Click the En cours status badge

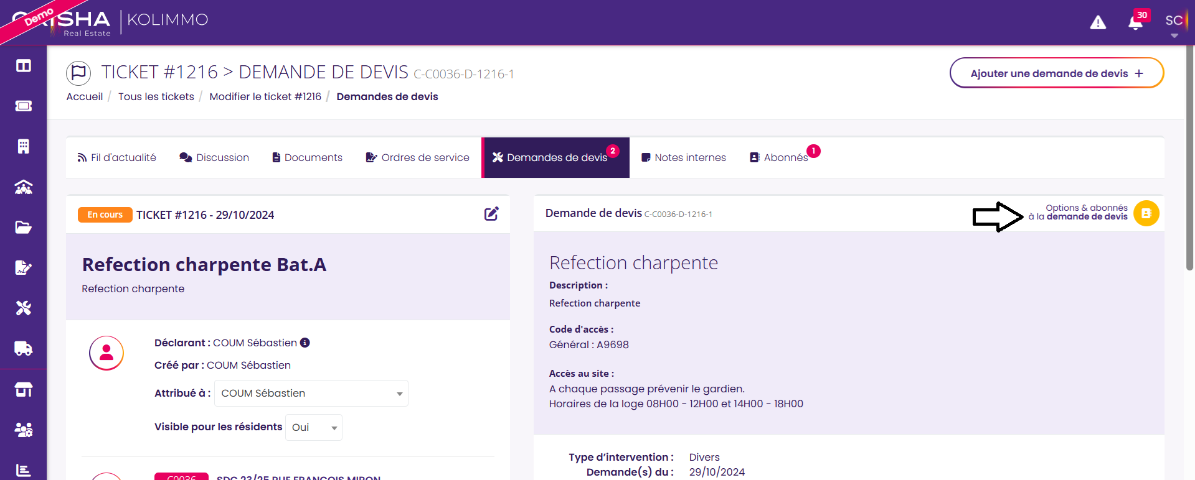[x=105, y=215]
